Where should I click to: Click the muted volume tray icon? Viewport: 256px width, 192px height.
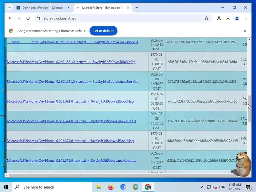tap(214, 187)
